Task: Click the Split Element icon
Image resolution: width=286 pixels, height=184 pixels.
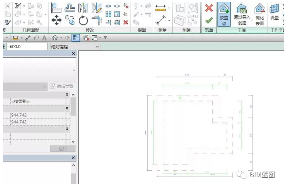Action: point(108,6)
